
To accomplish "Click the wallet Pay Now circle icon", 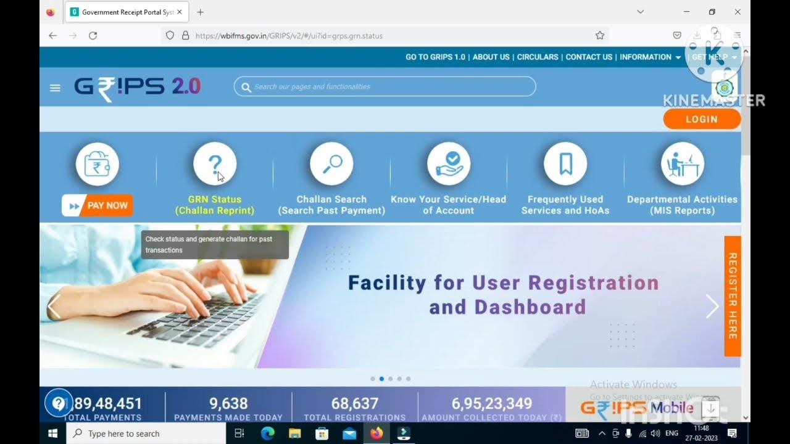I will [98, 164].
